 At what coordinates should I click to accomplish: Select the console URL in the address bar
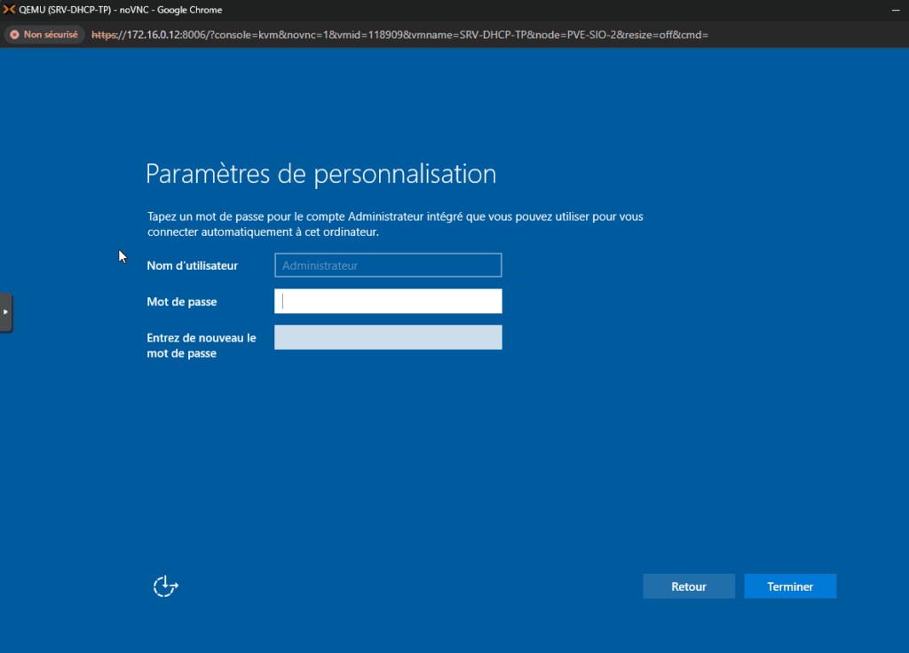(399, 35)
